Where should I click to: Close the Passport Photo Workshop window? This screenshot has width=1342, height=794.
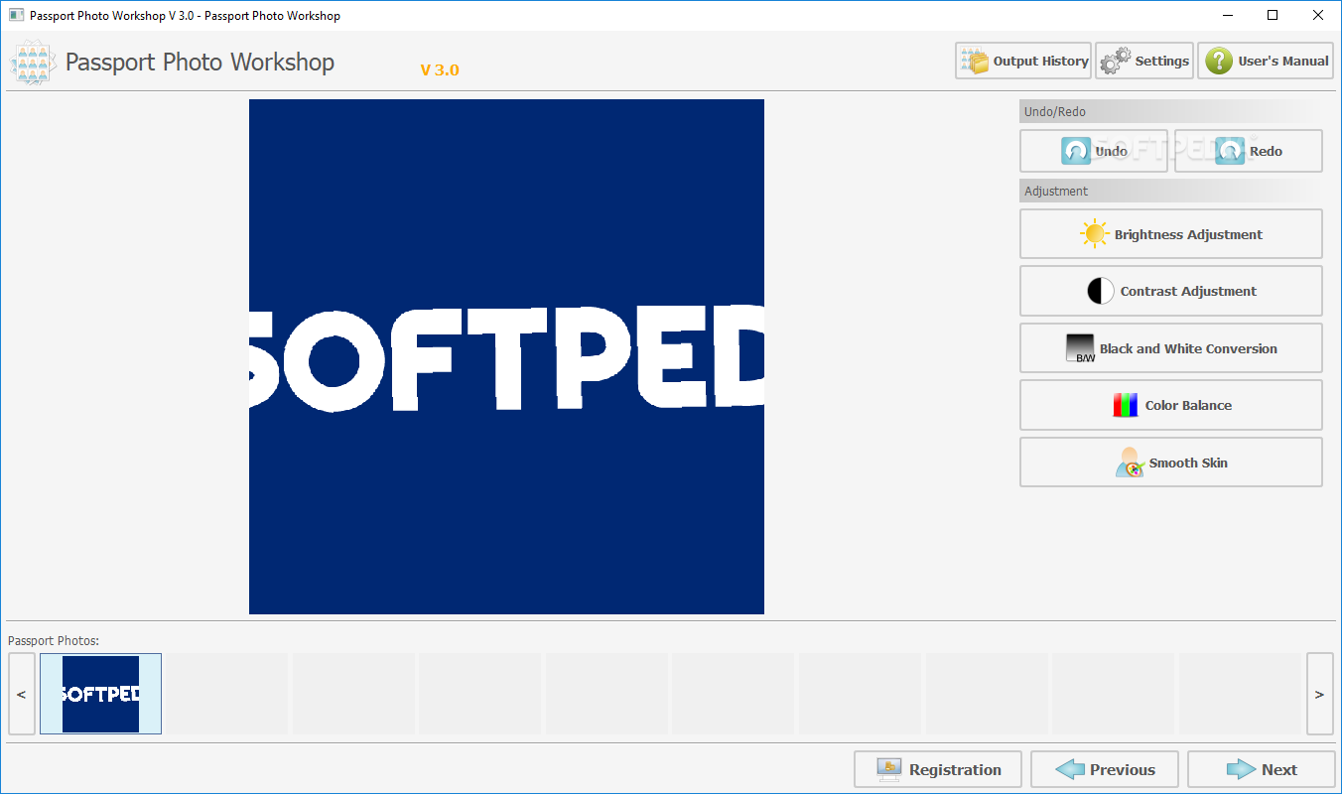[x=1319, y=15]
